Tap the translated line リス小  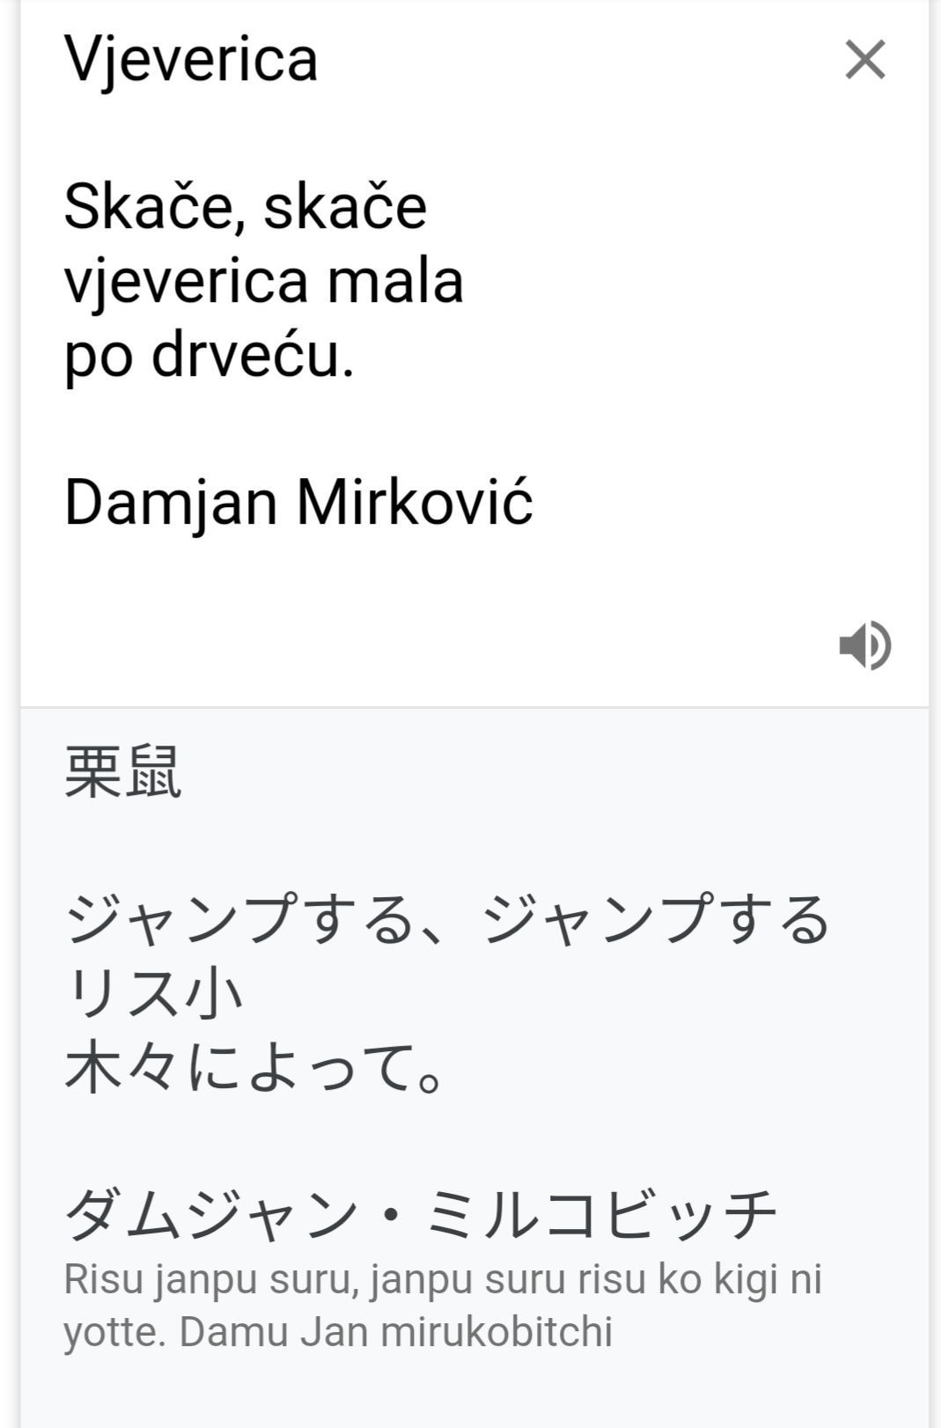[x=154, y=993]
